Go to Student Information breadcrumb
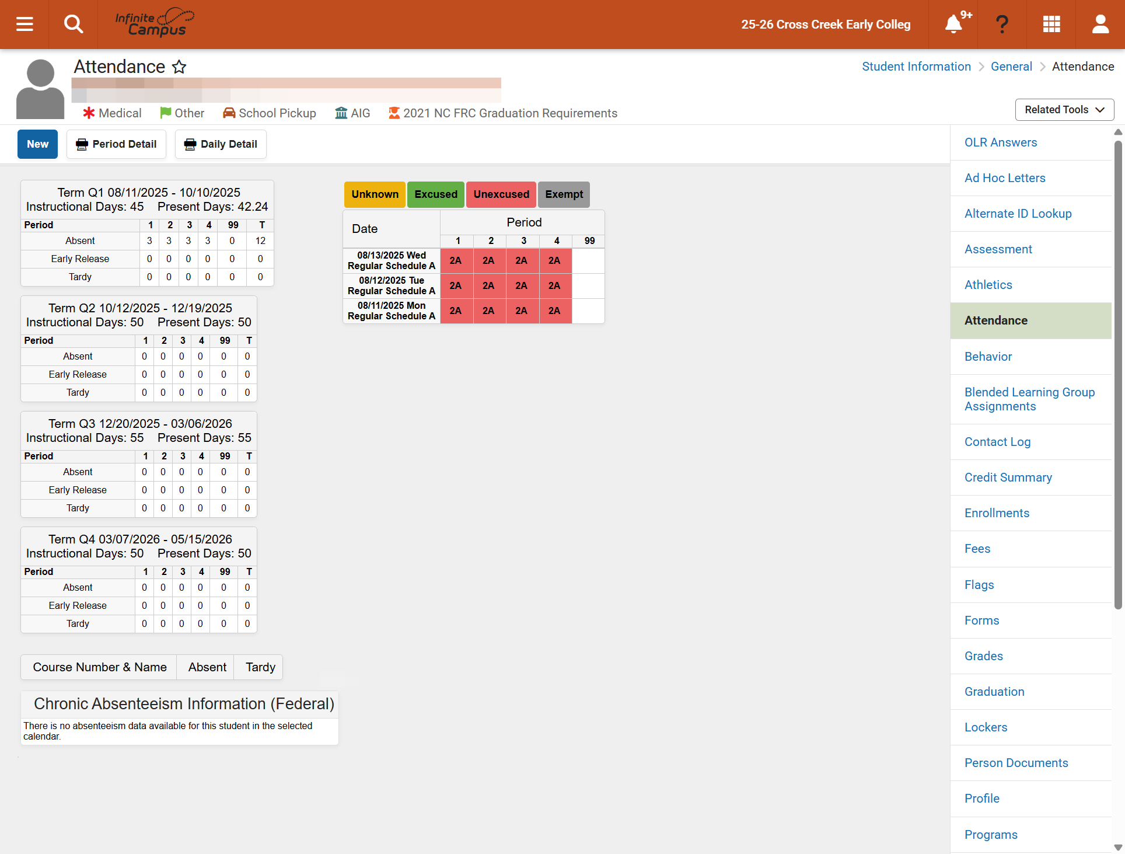Screen dimensions: 1125x854 [916, 67]
